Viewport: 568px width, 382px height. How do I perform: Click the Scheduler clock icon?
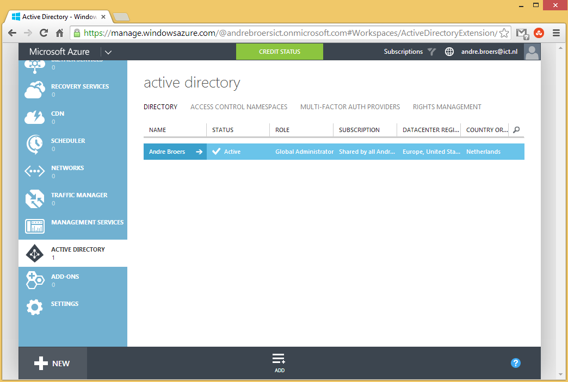point(35,143)
